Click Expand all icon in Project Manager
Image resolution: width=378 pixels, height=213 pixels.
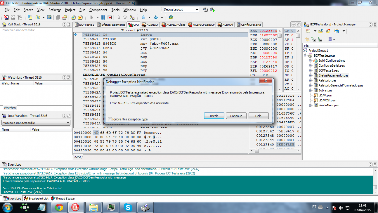[x=313, y=39]
